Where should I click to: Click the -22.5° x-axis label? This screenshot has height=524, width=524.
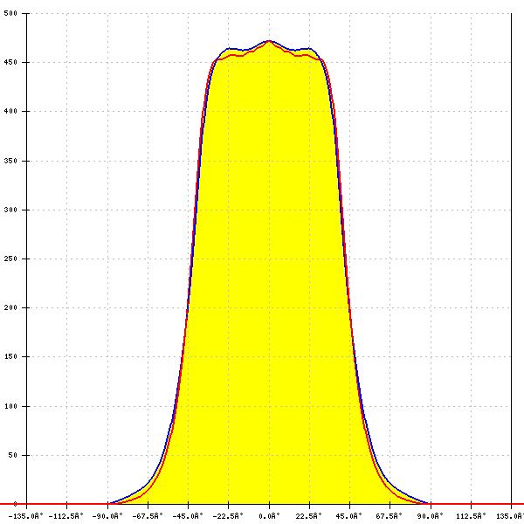[x=228, y=516]
